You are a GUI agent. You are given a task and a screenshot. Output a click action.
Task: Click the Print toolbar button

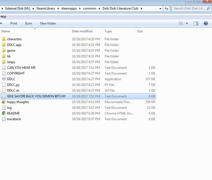[14, 23]
